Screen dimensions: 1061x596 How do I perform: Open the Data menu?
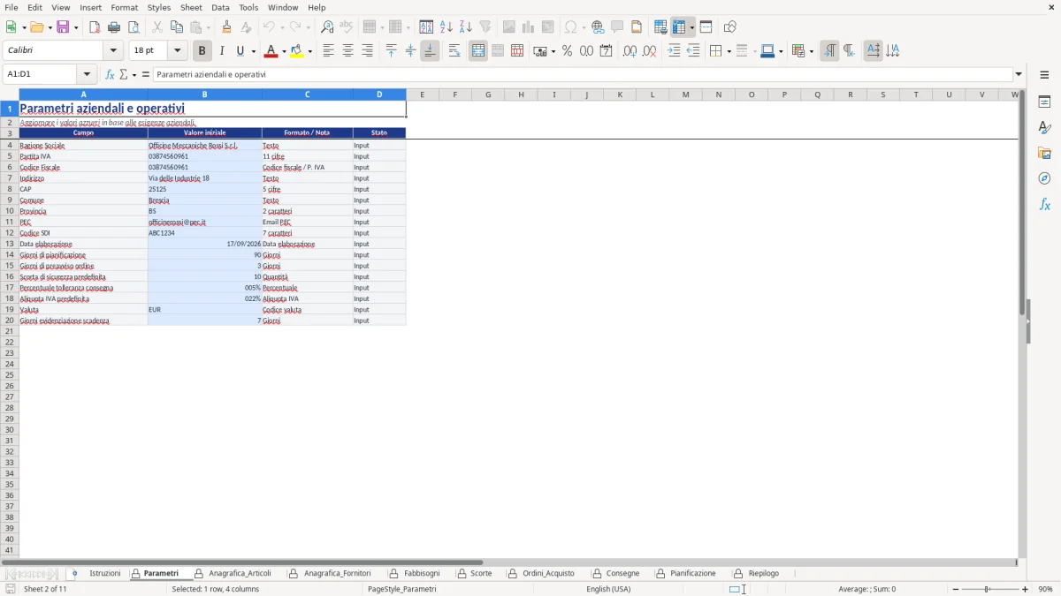[x=220, y=7]
